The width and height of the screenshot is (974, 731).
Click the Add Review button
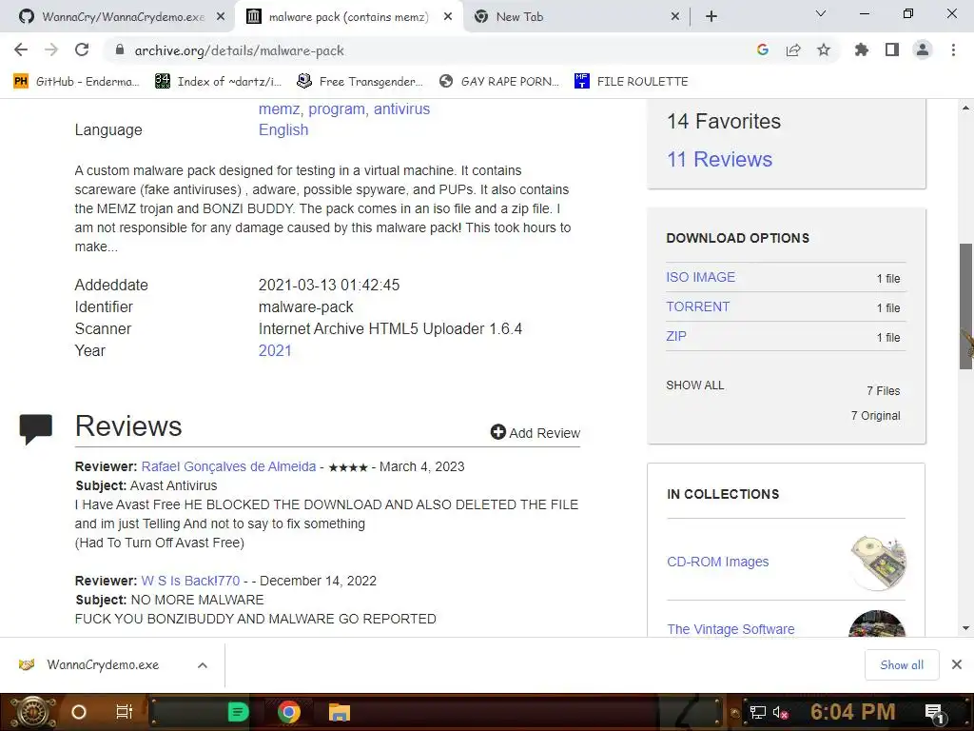[536, 433]
